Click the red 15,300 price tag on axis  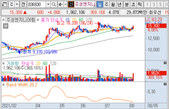[x=156, y=26]
